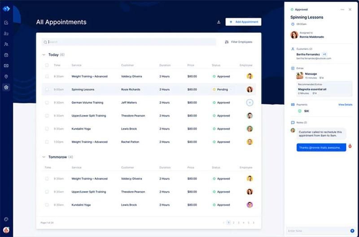This screenshot has width=359, height=237.
Task: Open the location pin icon in the sidebar
Action: (x=6, y=76)
